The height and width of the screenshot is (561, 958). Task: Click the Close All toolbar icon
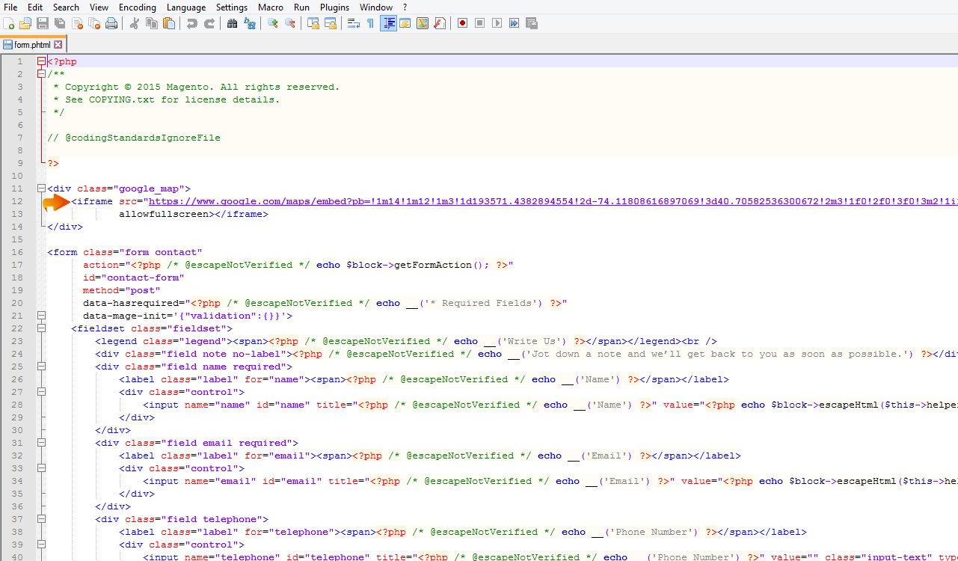coord(94,23)
